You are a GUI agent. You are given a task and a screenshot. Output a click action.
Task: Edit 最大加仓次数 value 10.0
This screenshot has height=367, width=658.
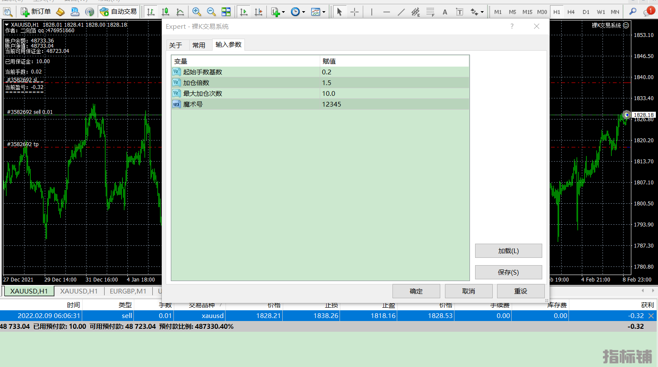tap(394, 93)
